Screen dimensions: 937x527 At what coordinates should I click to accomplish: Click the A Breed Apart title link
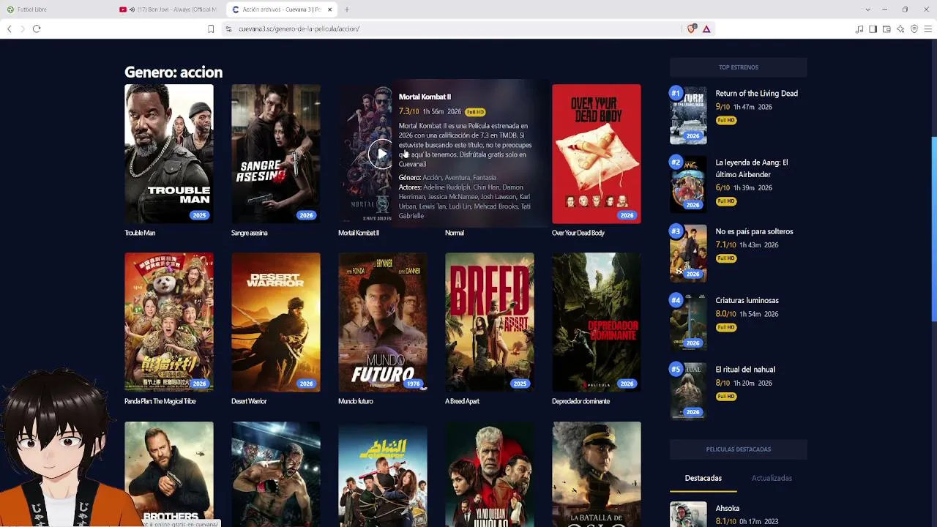[x=462, y=401]
